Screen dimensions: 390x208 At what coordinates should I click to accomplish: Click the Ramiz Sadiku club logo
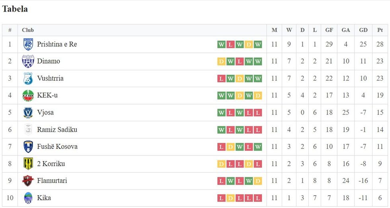click(x=28, y=130)
